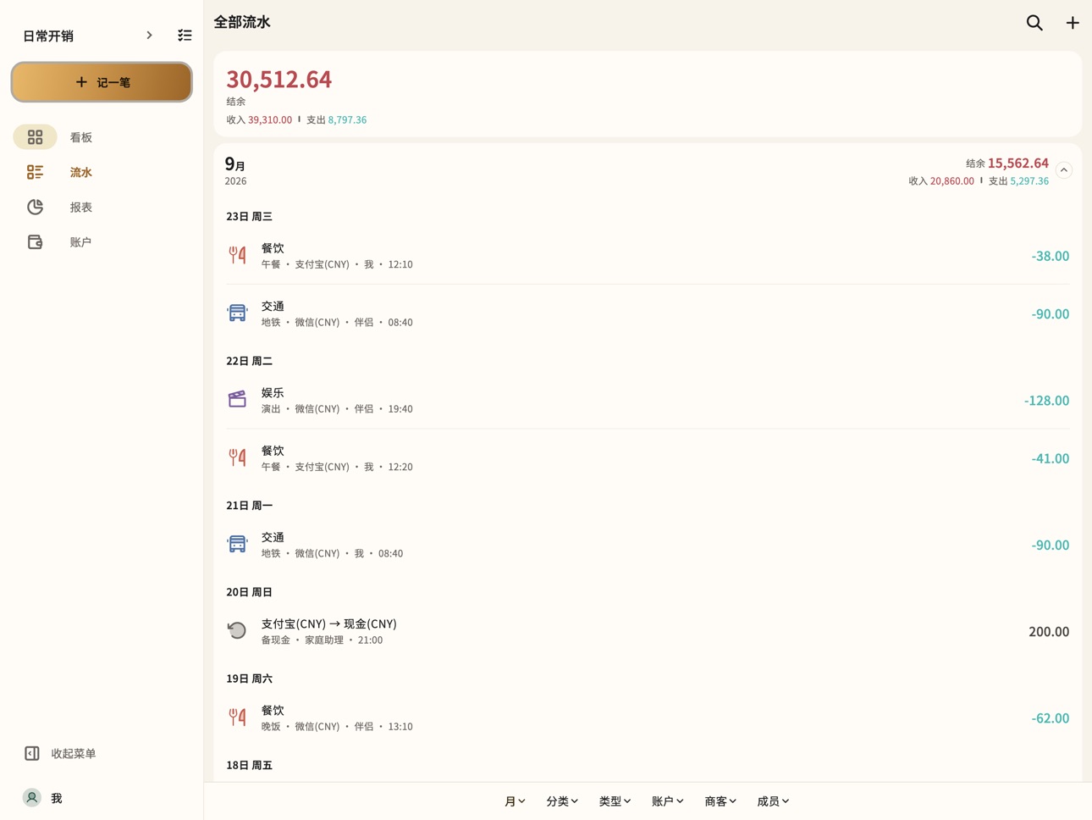This screenshot has height=820, width=1092.
Task: Click the bus icon on 21日 交通 entry
Action: [237, 545]
